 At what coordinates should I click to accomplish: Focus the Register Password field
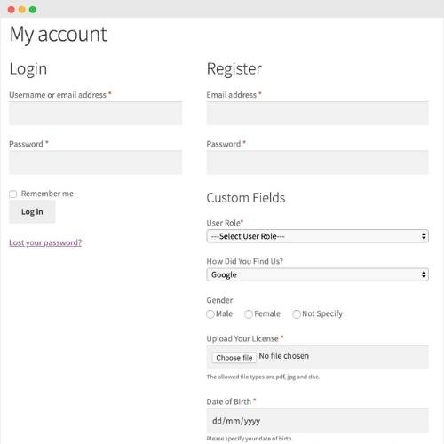[317, 163]
